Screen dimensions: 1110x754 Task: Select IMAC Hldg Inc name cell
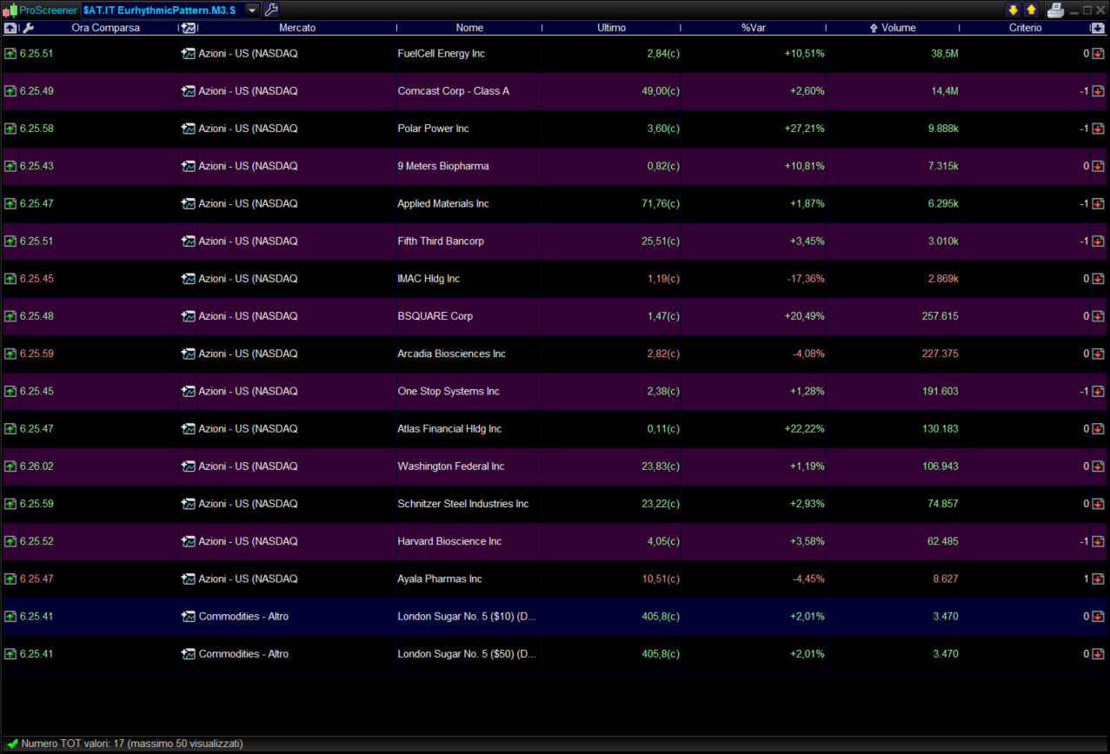[x=429, y=279]
